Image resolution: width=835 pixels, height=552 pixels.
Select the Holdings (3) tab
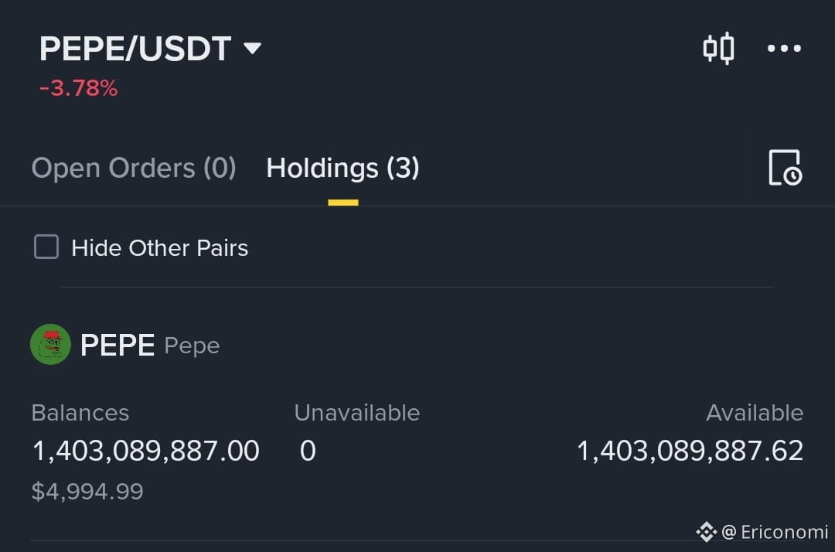[343, 169]
